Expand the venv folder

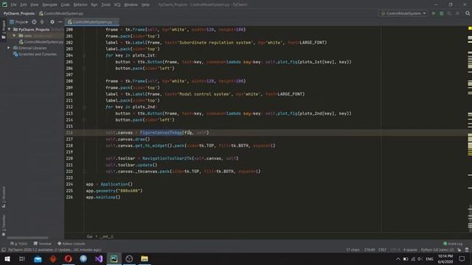14,35
